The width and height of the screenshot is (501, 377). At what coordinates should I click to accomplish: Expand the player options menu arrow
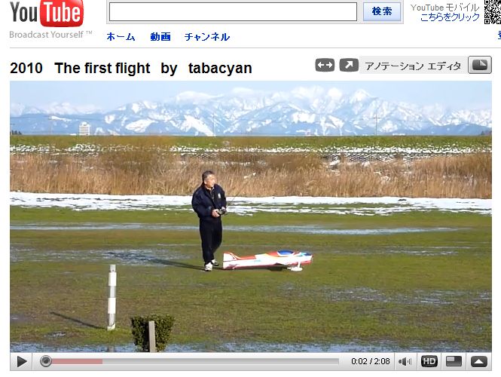pyautogui.click(x=479, y=362)
